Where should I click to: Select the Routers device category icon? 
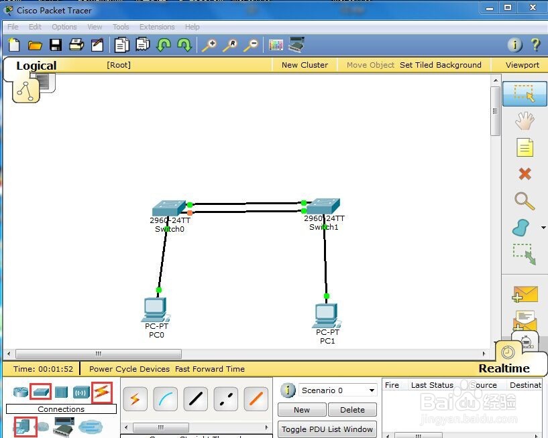pyautogui.click(x=21, y=392)
